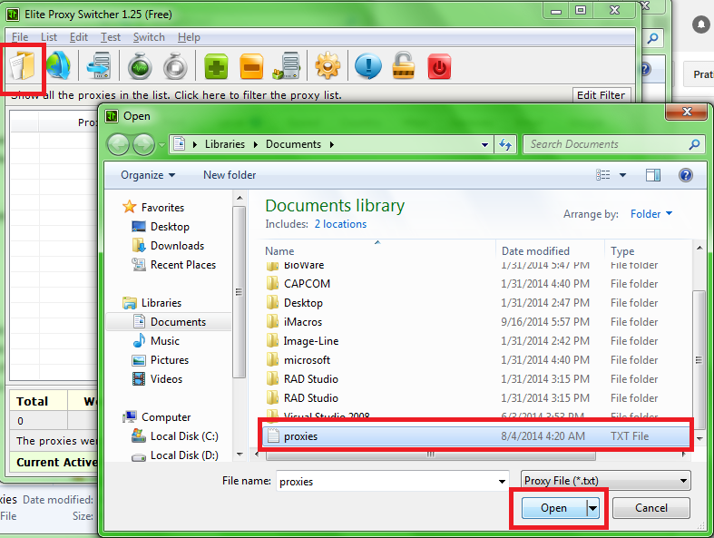The image size is (714, 538).
Task: Click the green plus add proxy icon
Action: point(216,66)
